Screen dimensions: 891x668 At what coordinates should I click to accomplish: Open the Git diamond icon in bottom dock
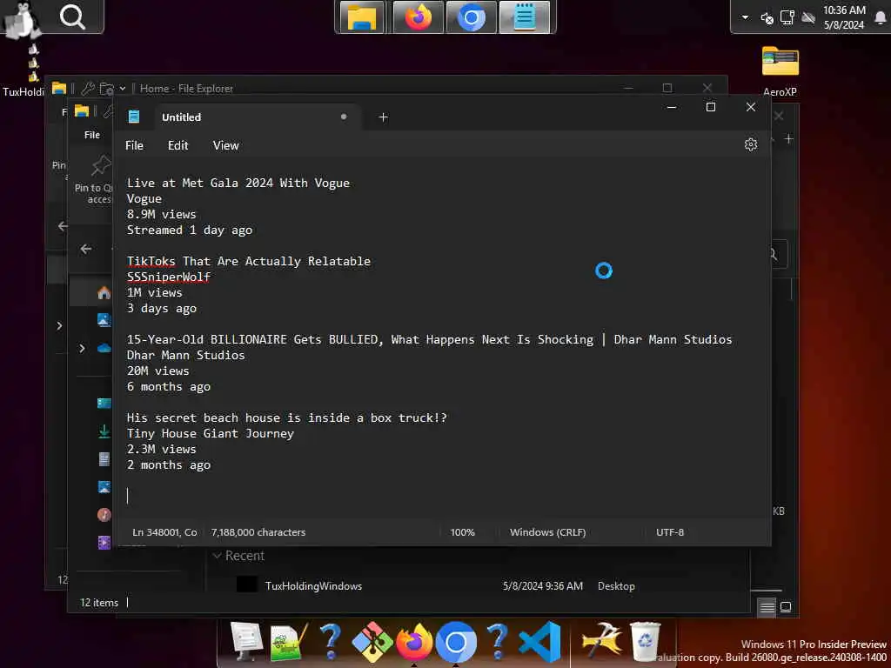(372, 643)
